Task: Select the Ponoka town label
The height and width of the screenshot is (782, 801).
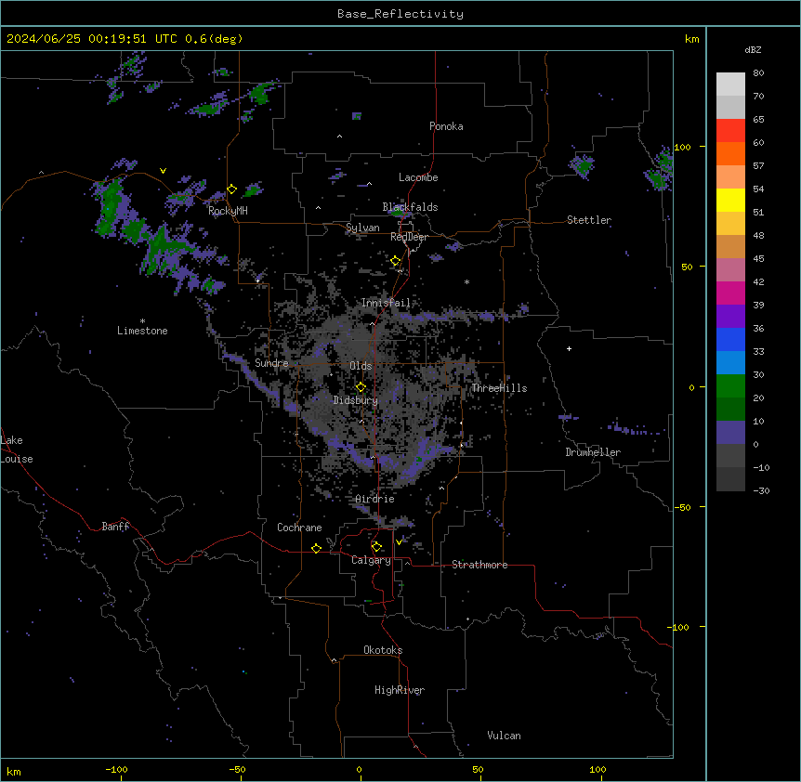Action: (446, 126)
